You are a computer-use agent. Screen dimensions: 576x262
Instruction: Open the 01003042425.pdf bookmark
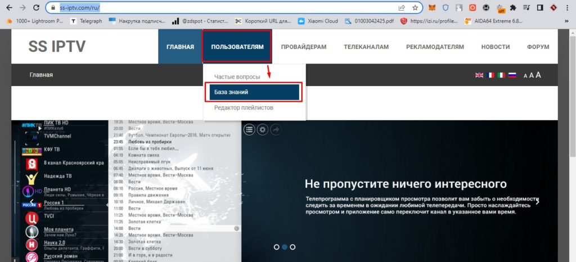(x=370, y=21)
